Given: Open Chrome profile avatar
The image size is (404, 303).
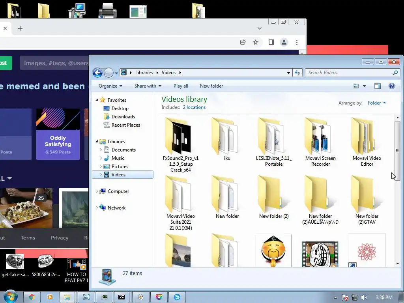Looking at the screenshot, I should click(x=284, y=42).
